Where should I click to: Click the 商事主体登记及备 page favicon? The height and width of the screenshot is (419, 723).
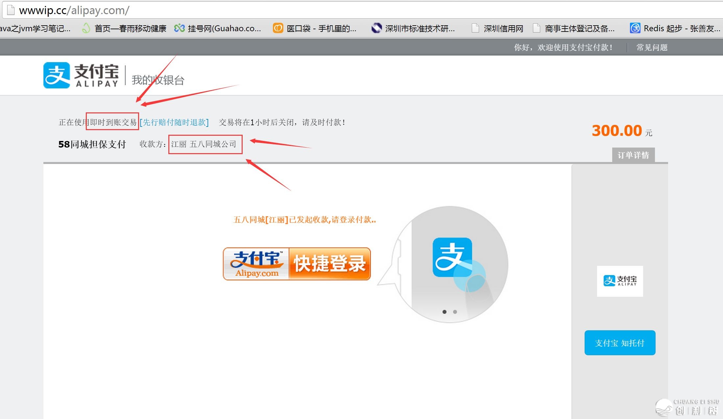tap(536, 28)
